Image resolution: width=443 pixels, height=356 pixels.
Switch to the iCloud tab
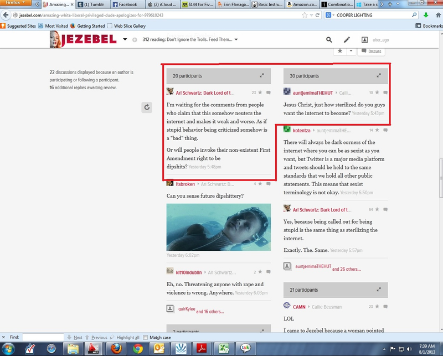click(162, 4)
